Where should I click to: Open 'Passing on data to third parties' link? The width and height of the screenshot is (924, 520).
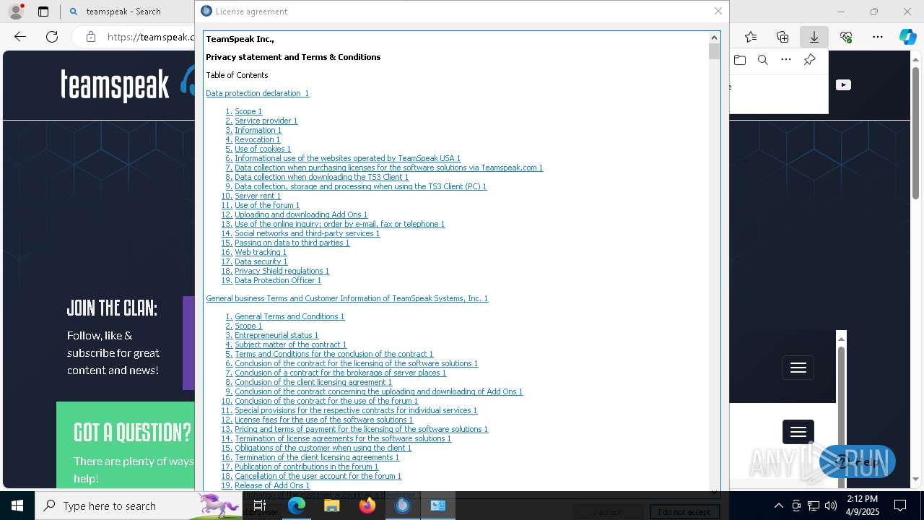click(292, 243)
